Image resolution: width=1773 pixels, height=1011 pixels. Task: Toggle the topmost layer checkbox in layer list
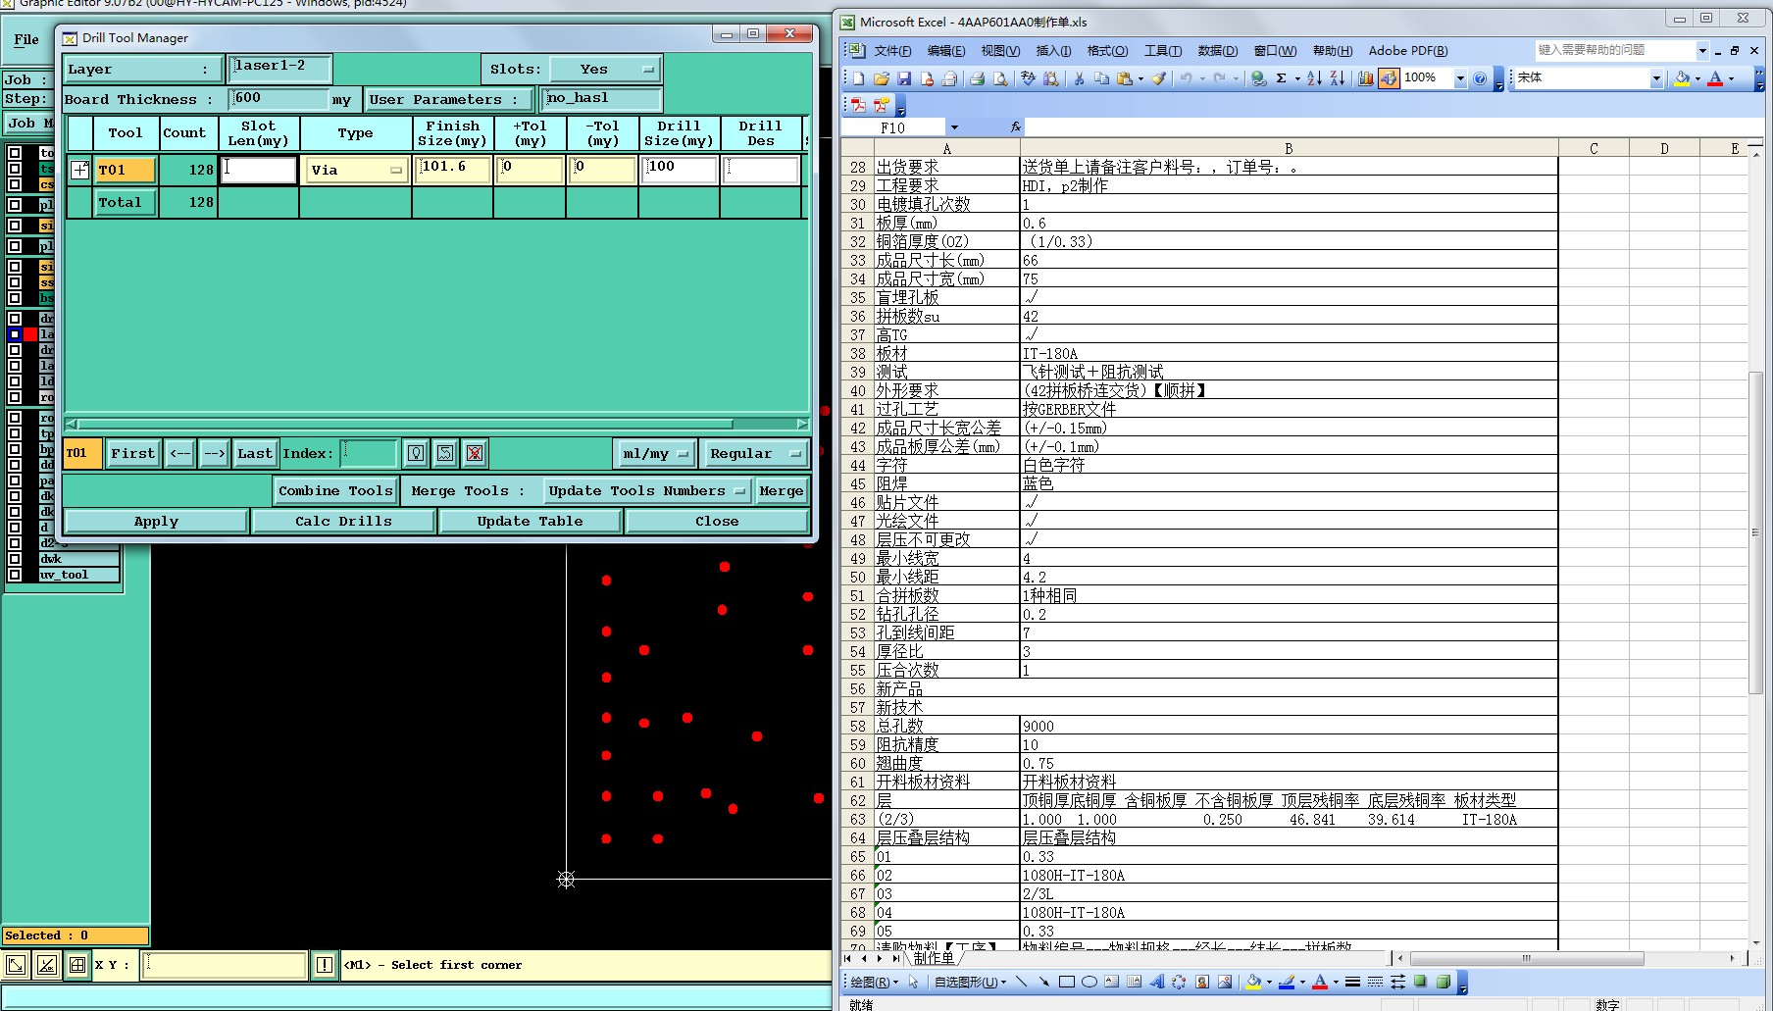(15, 153)
